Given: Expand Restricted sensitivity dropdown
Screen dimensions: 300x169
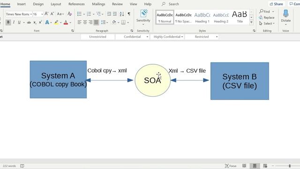Looking at the screenshot, I should [217, 37].
